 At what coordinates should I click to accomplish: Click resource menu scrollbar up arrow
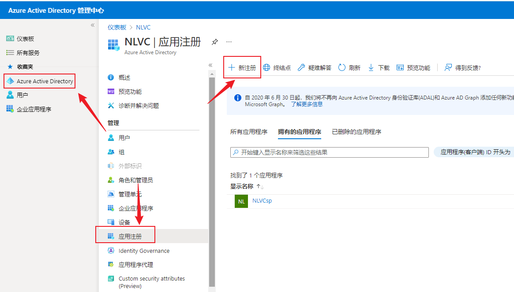click(212, 74)
